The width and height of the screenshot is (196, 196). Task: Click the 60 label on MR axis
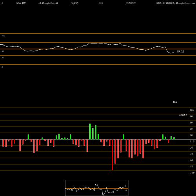click(x=191, y=123)
